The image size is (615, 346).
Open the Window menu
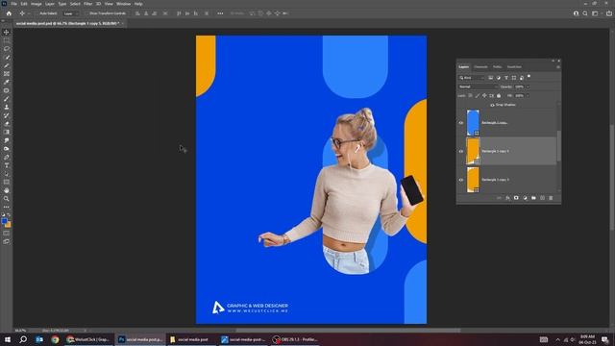pyautogui.click(x=124, y=4)
